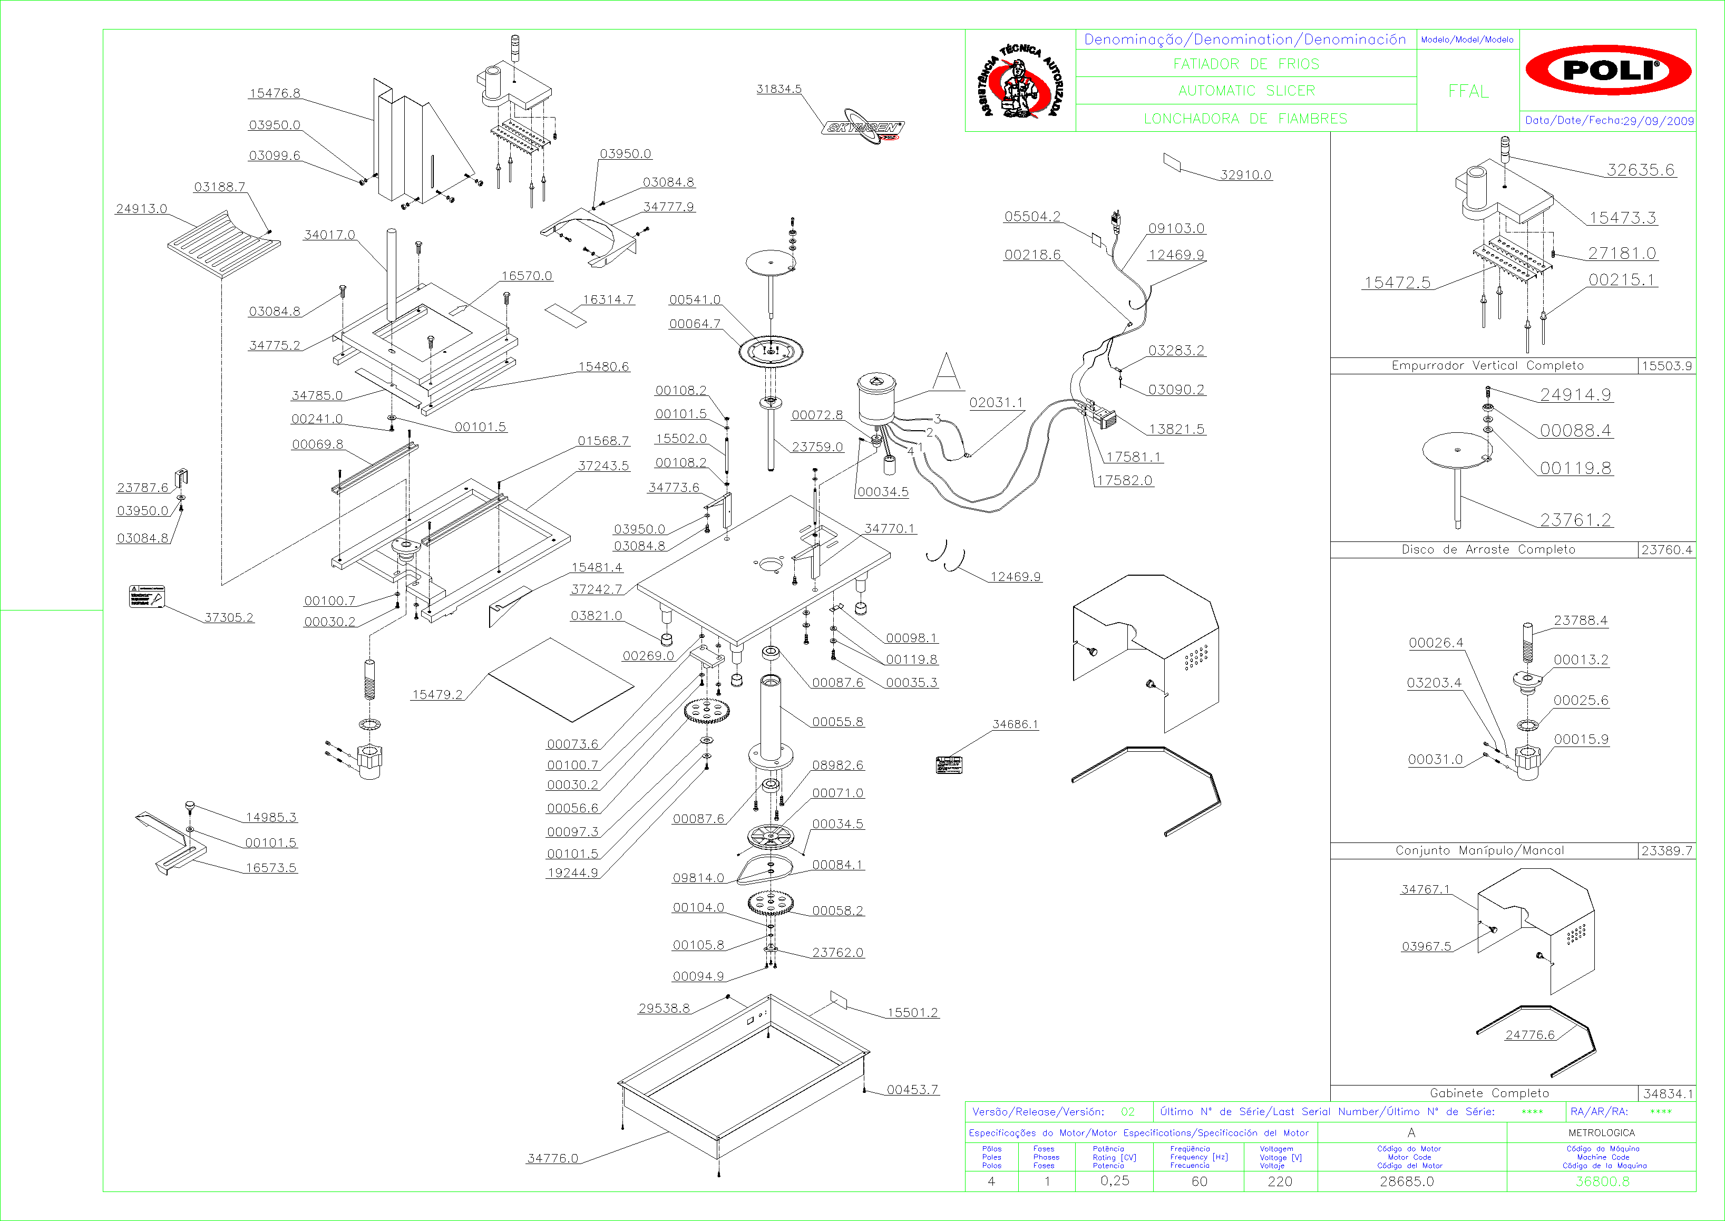Select part number 37305.2
The height and width of the screenshot is (1221, 1725).
click(229, 618)
